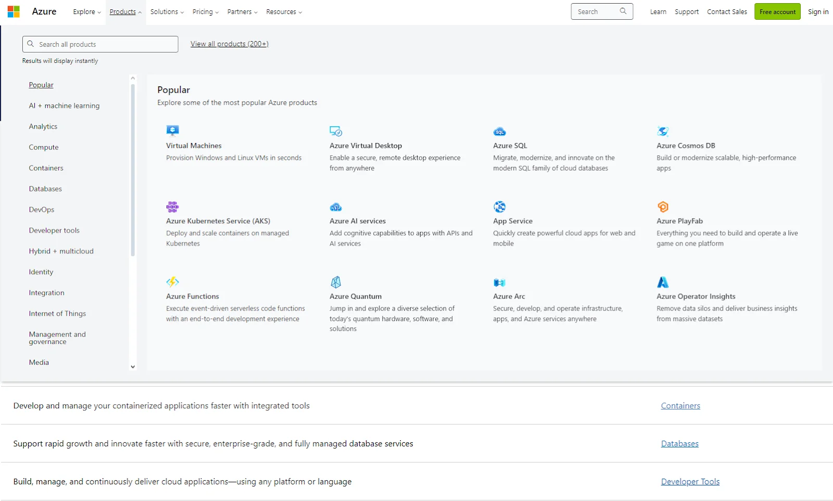Click the Azure Kubernetes Service icon

(172, 207)
